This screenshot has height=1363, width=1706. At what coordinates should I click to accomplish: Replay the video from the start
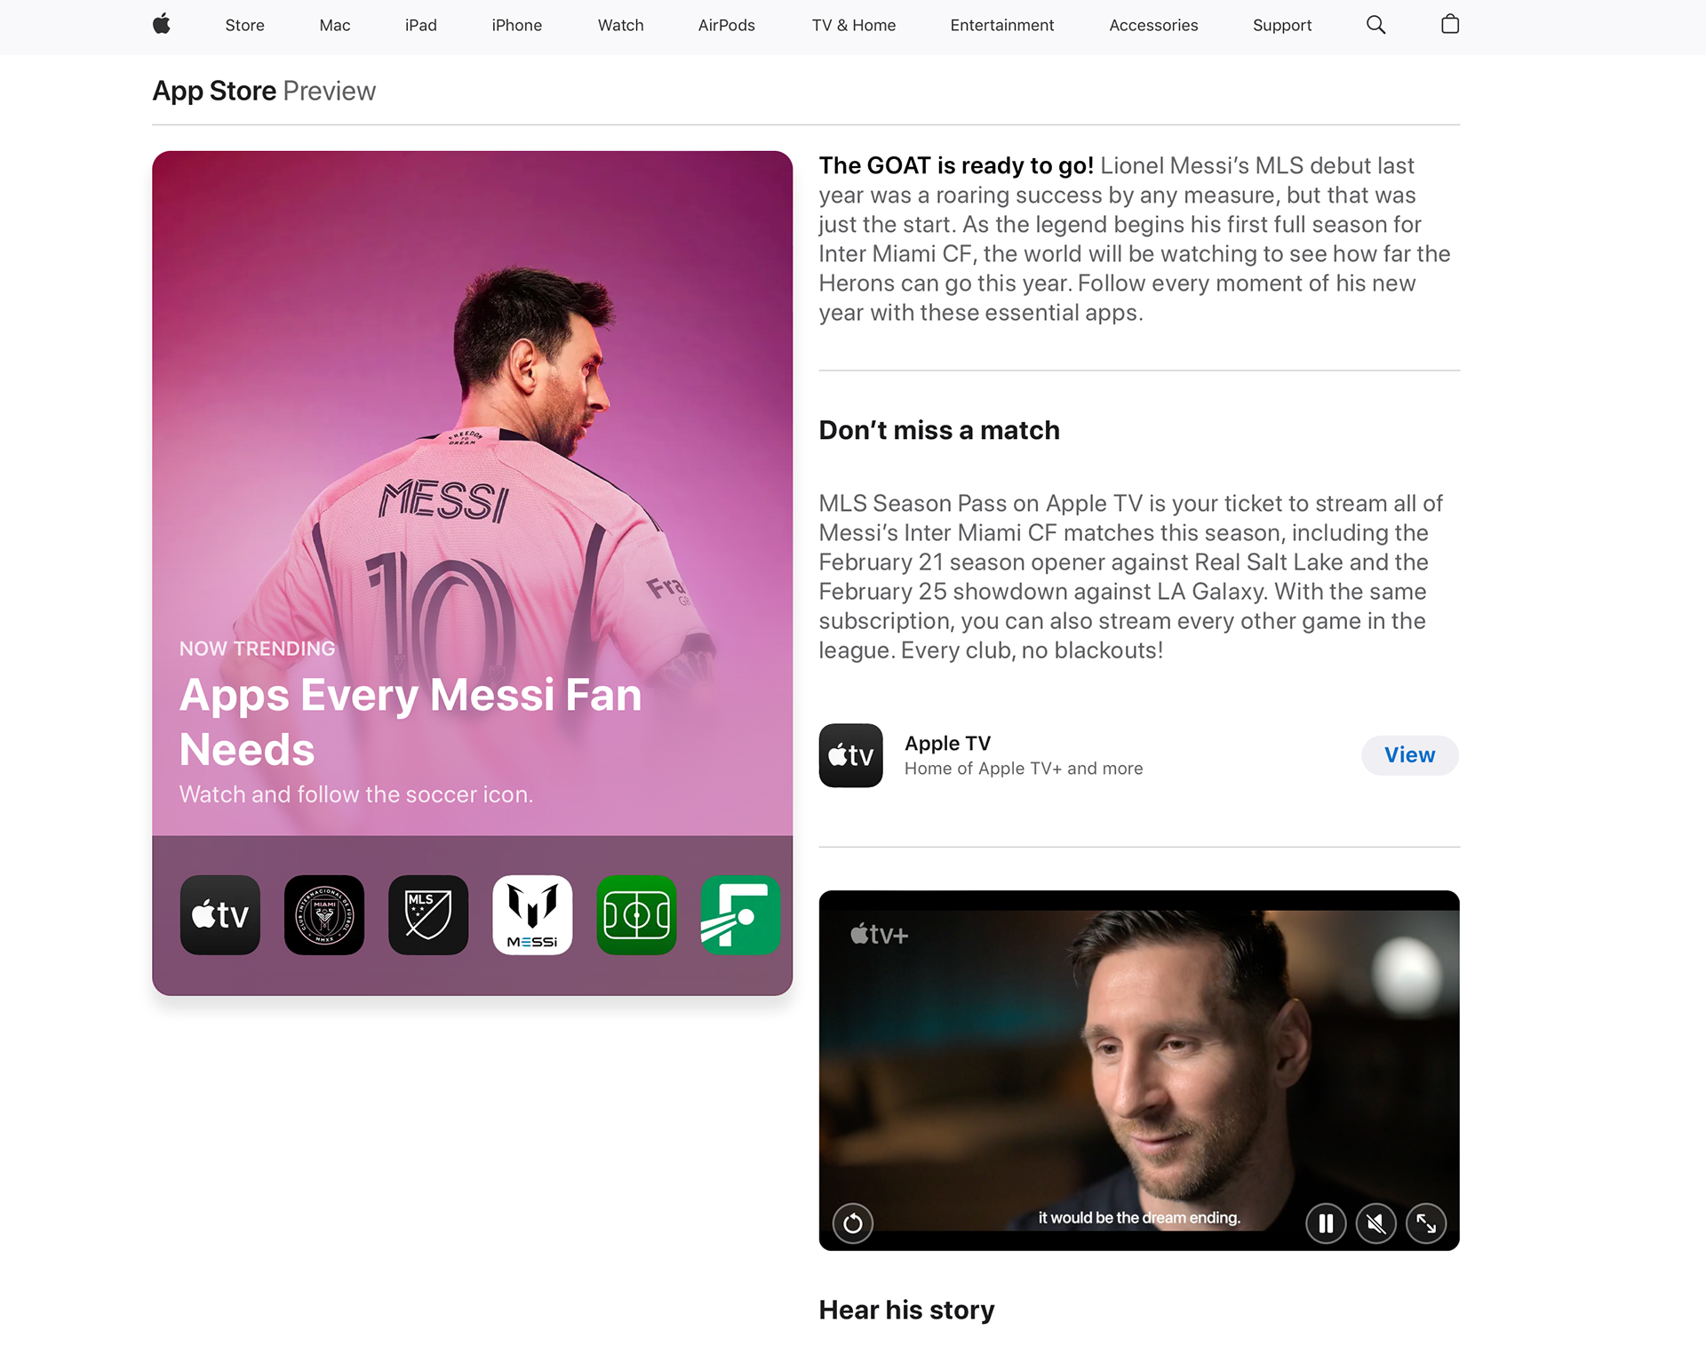coord(853,1224)
